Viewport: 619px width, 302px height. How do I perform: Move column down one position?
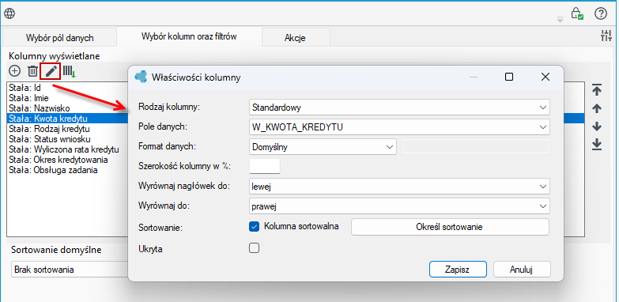[x=597, y=126]
